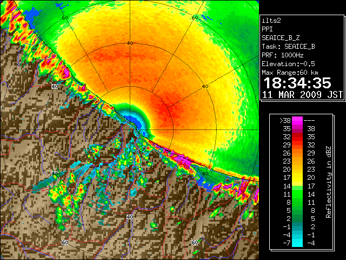
Task: Click the "60" ring label in the southwest
Action: click(65, 243)
